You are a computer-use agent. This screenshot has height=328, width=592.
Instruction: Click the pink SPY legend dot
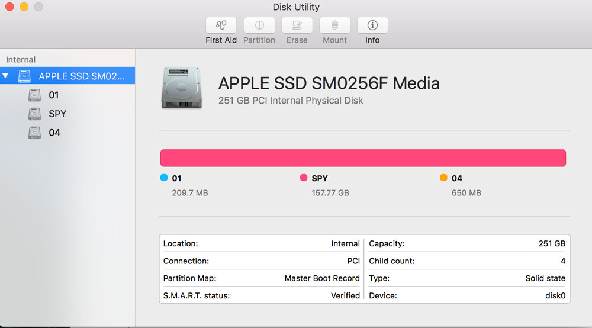304,178
